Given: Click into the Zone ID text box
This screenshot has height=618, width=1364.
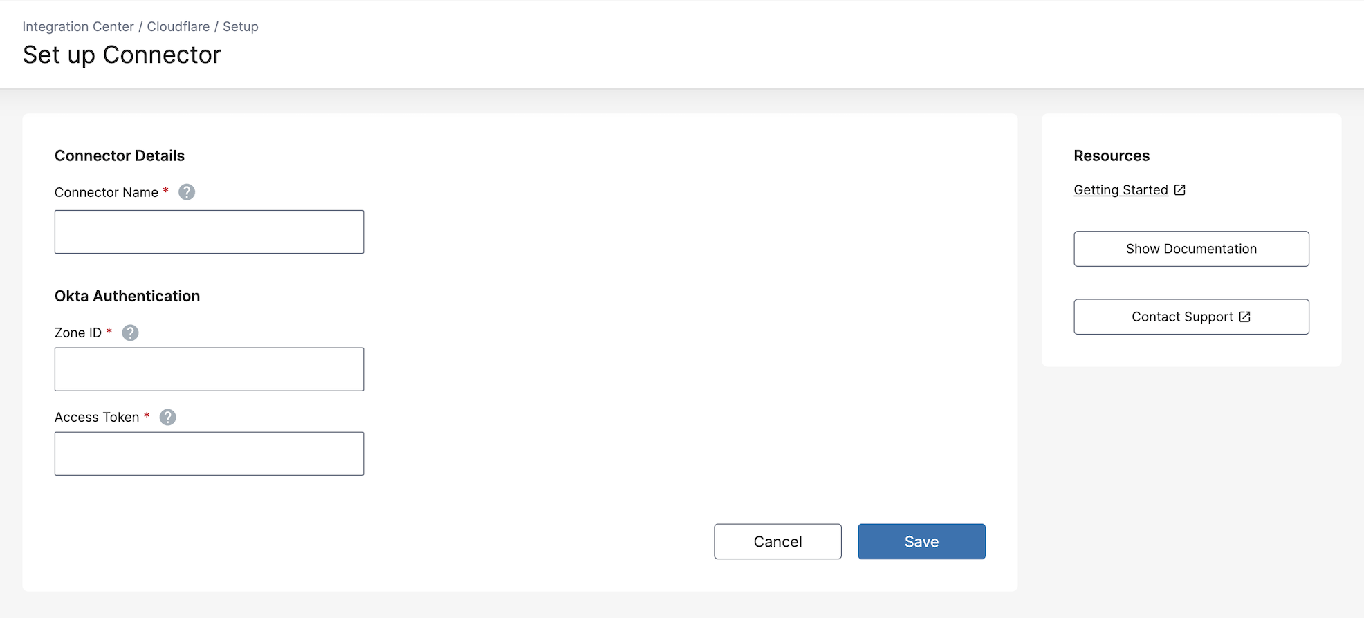Looking at the screenshot, I should [209, 369].
